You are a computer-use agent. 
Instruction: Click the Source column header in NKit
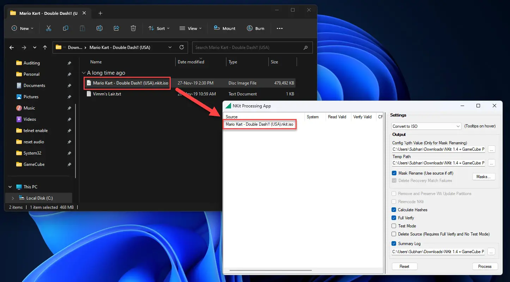(264, 117)
